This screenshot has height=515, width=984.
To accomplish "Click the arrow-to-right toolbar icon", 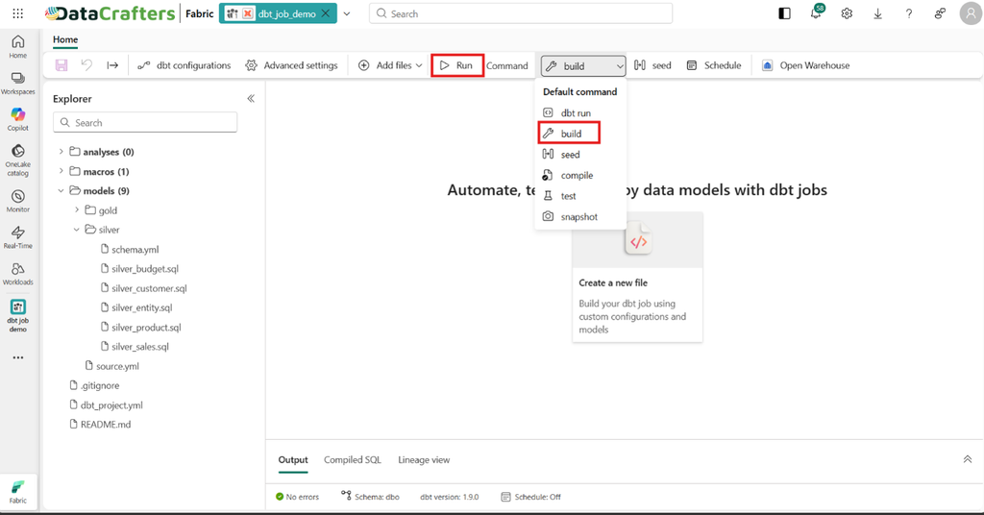I will pyautogui.click(x=112, y=65).
